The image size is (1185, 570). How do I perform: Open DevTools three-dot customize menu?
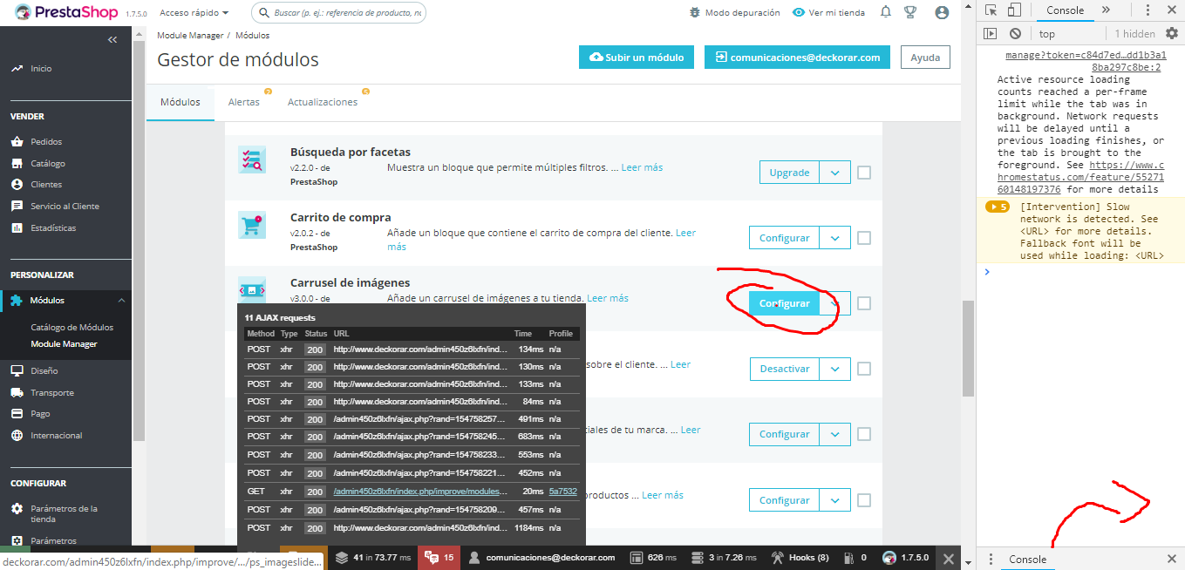[1147, 10]
